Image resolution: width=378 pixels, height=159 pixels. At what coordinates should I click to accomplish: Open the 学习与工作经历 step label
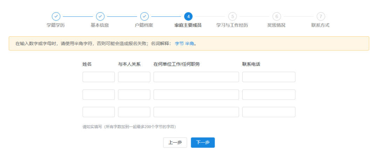click(232, 25)
